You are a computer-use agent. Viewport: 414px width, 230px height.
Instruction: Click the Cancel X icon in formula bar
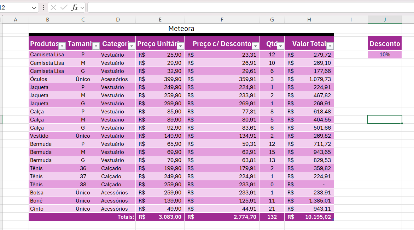pyautogui.click(x=53, y=7)
